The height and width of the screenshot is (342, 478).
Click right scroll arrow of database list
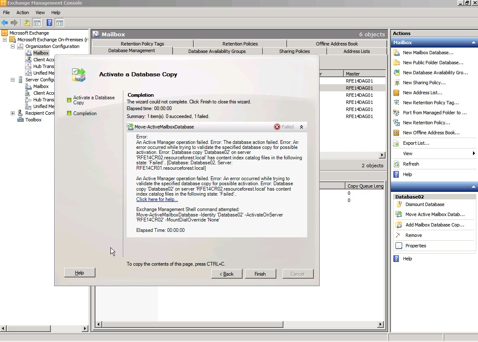[382, 155]
